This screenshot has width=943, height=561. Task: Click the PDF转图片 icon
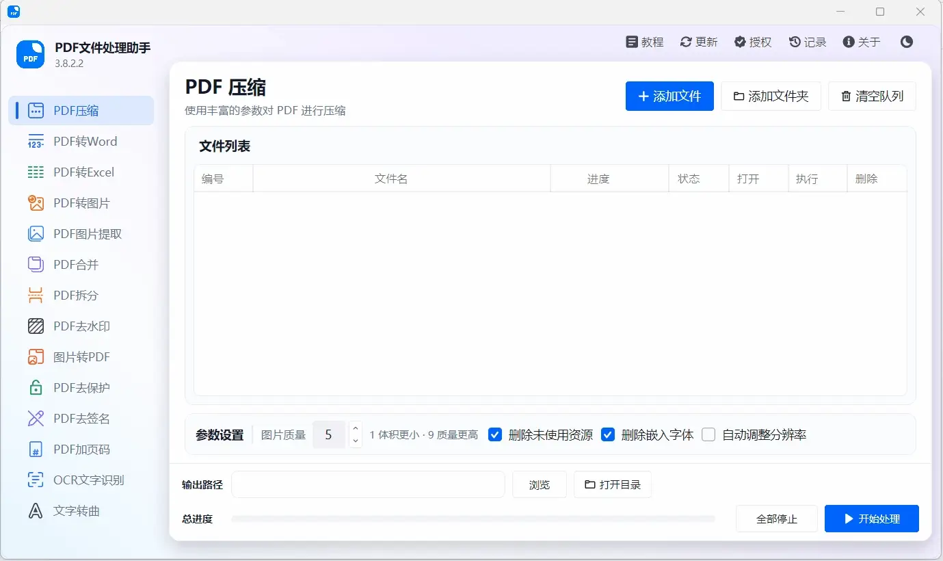pos(36,203)
